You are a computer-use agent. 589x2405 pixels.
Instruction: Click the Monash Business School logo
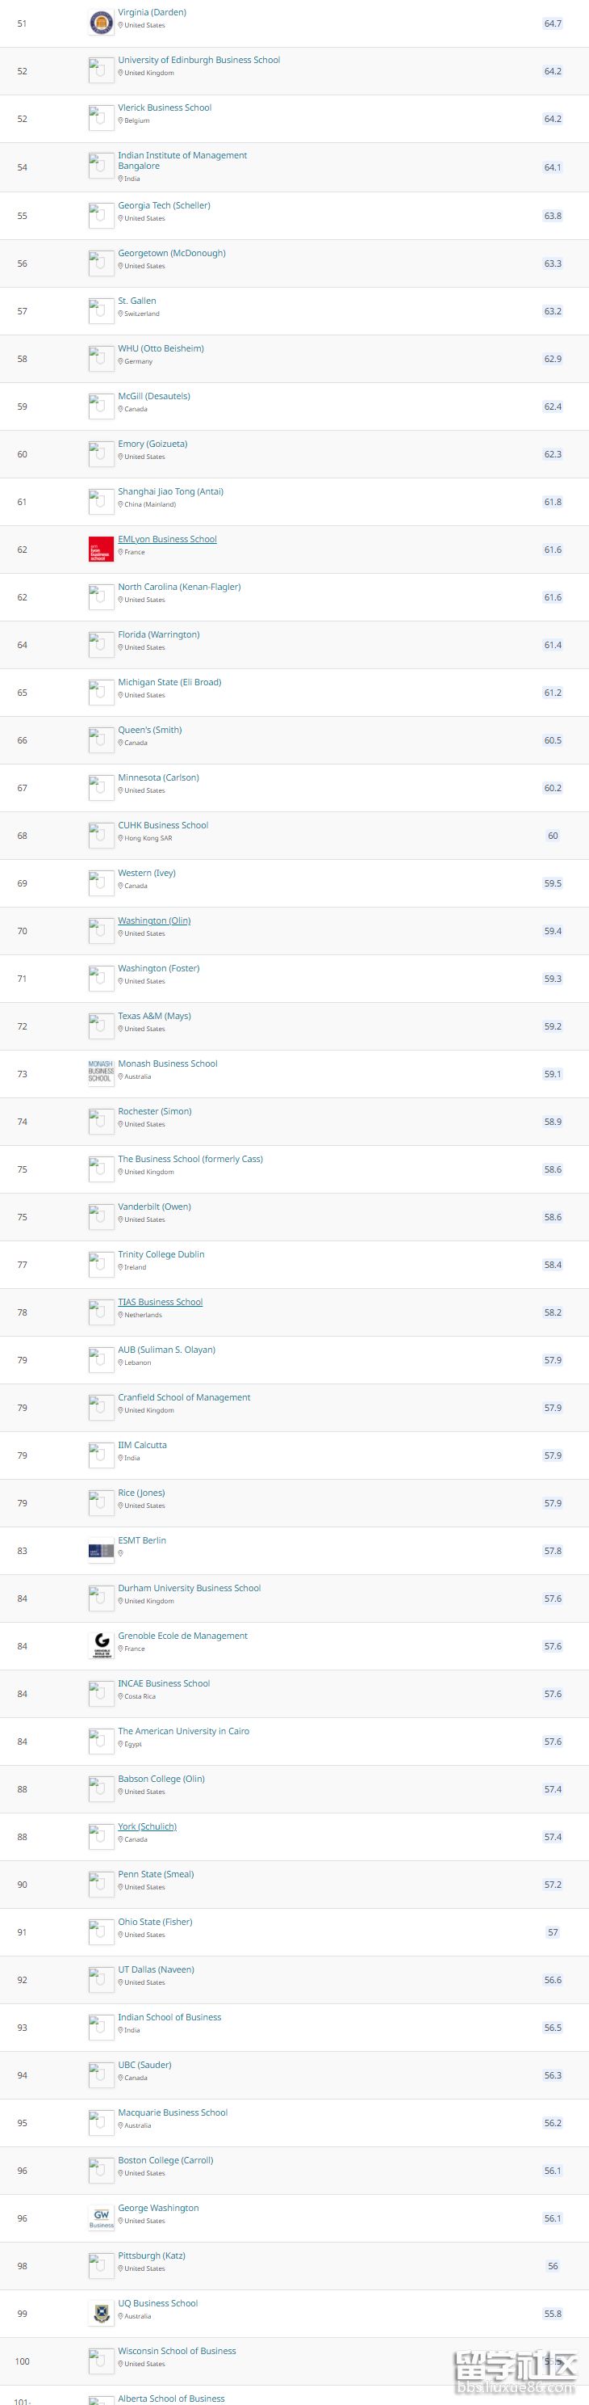coord(101,1071)
